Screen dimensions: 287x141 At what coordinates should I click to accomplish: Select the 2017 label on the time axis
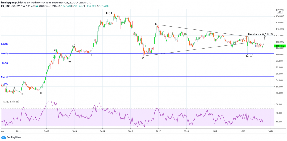(x=158, y=131)
